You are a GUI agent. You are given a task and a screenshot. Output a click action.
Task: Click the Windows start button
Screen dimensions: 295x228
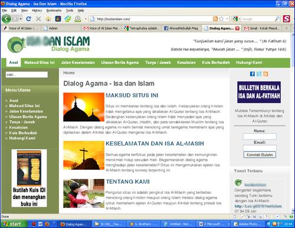[14, 224]
